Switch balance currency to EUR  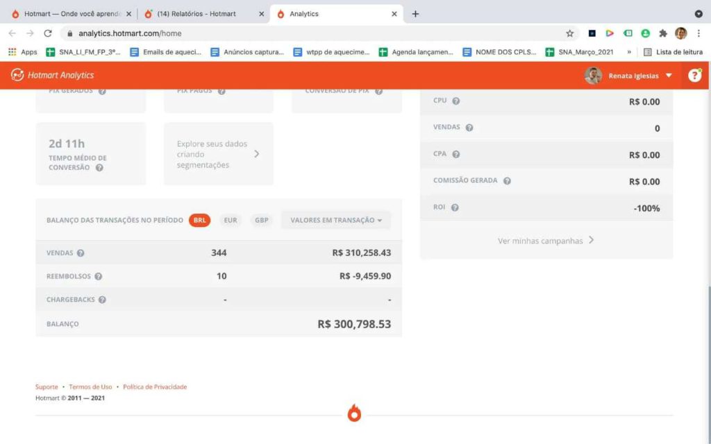tap(231, 220)
